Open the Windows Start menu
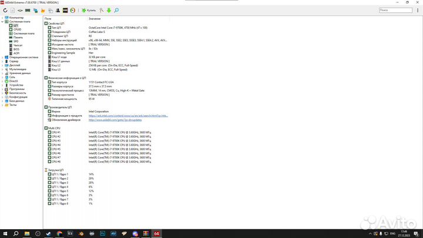Screen dimensions: 423x238 point(5,233)
